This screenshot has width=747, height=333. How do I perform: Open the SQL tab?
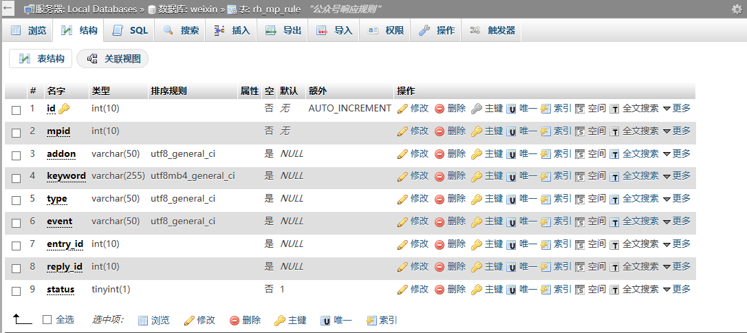click(x=130, y=30)
